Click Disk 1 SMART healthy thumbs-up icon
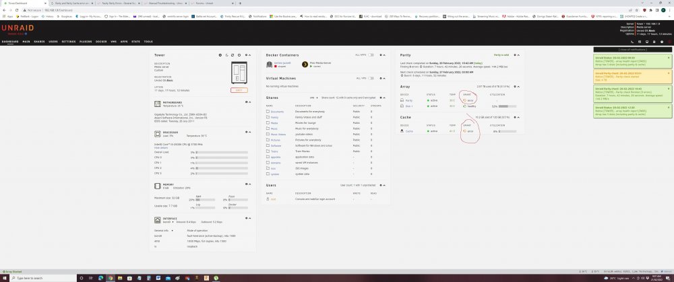This screenshot has height=282, width=674. 464,106
